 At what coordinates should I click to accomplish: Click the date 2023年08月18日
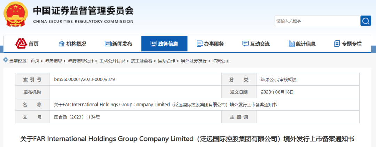coord(277,92)
